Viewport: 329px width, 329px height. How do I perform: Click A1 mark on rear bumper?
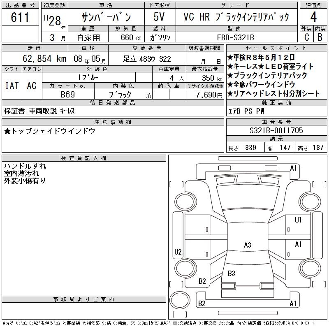pos(293,304)
